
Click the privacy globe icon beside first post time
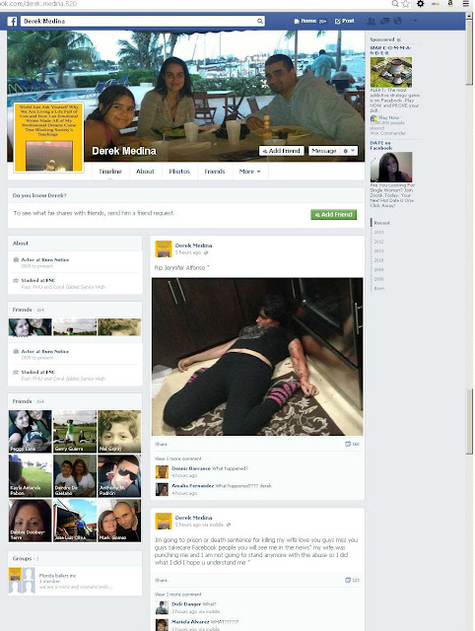[x=206, y=252]
